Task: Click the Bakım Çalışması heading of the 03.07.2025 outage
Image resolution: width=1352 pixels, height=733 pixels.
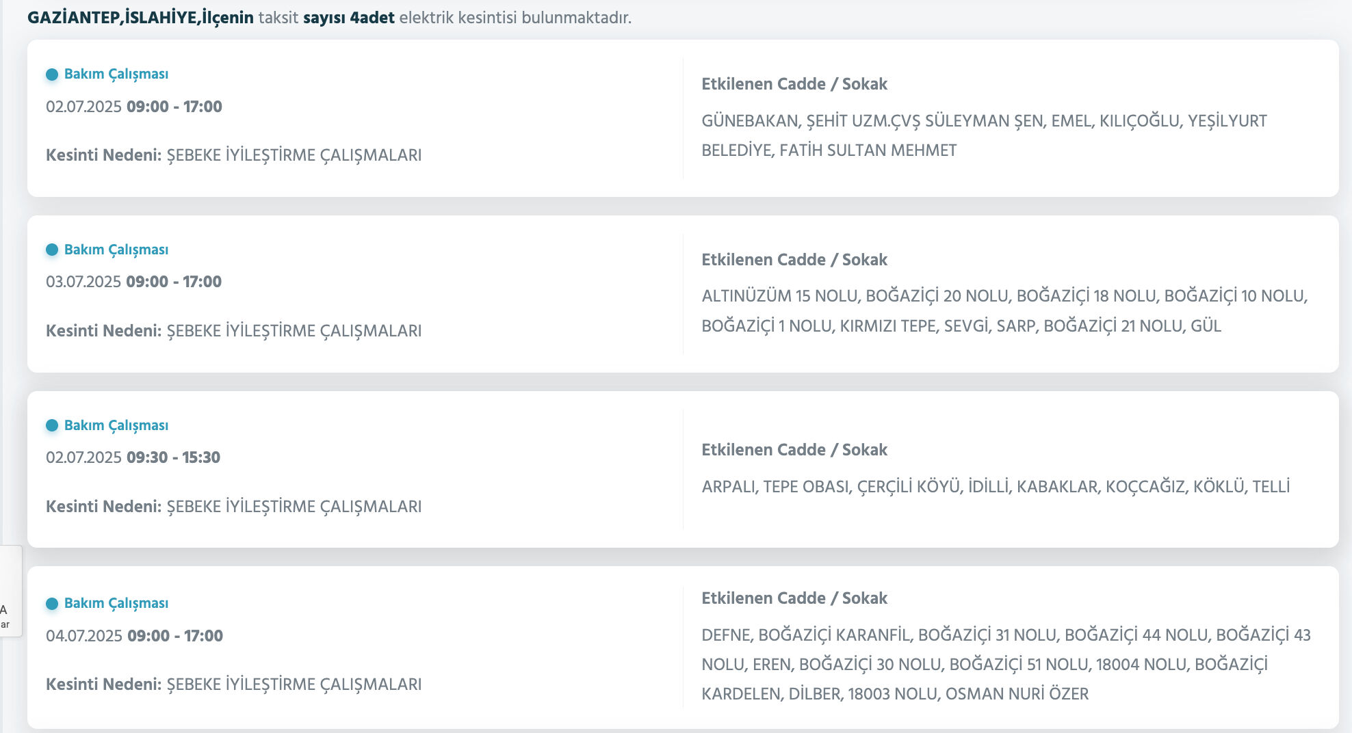Action: (115, 250)
